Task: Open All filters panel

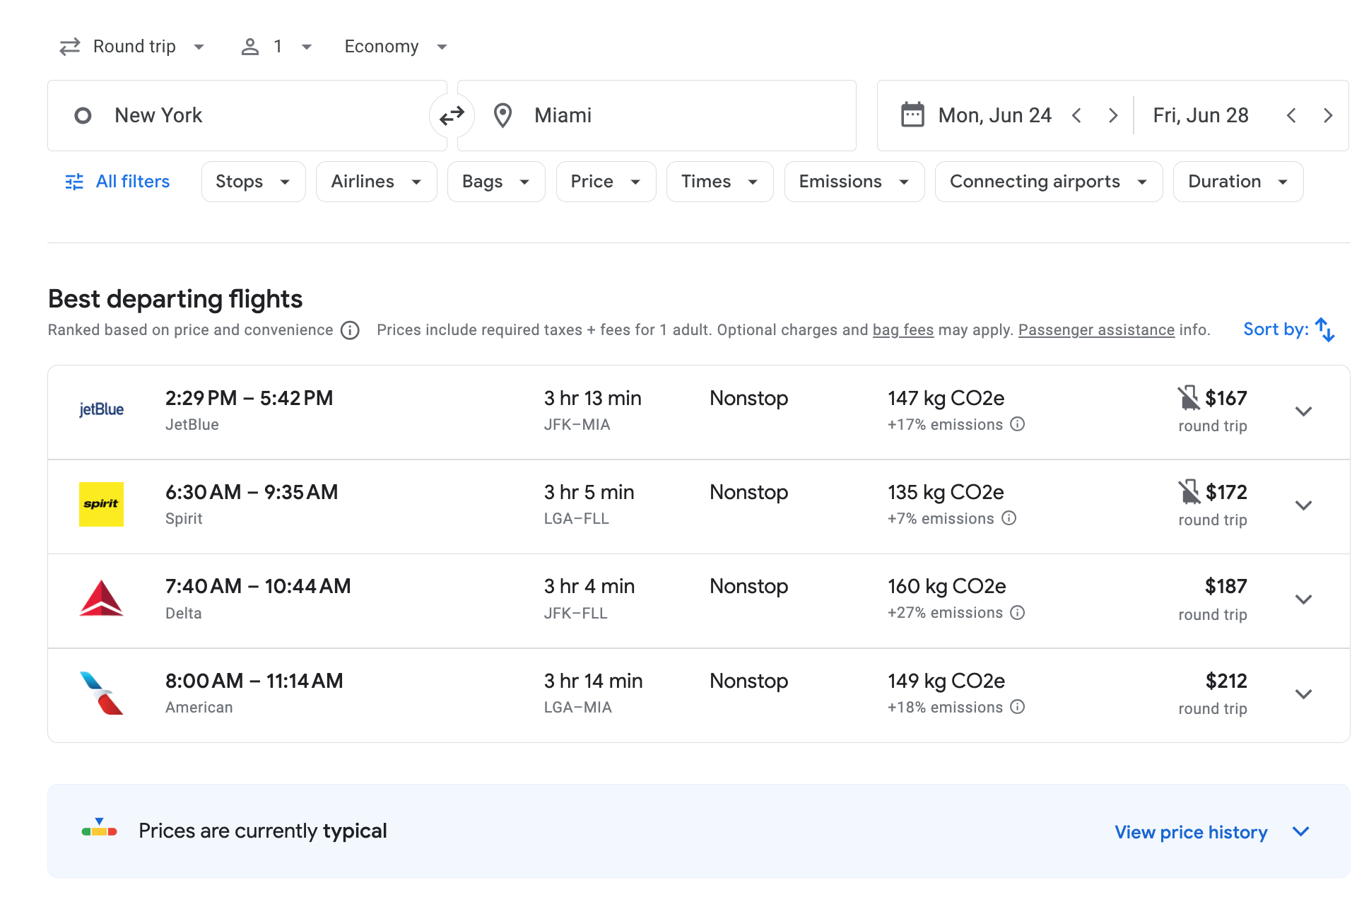Action: pyautogui.click(x=117, y=182)
